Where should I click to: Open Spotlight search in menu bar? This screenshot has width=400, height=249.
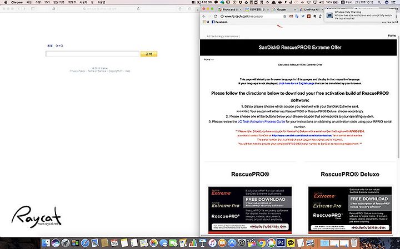tap(379, 2)
